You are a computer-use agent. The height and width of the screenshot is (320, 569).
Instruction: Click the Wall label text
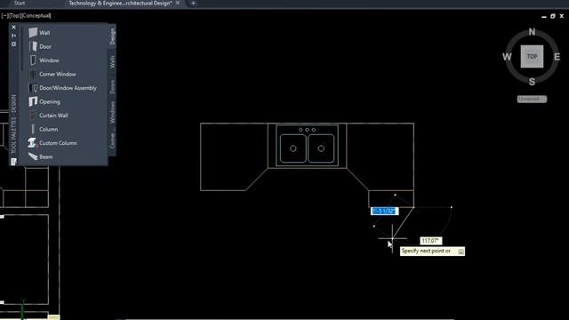[44, 33]
